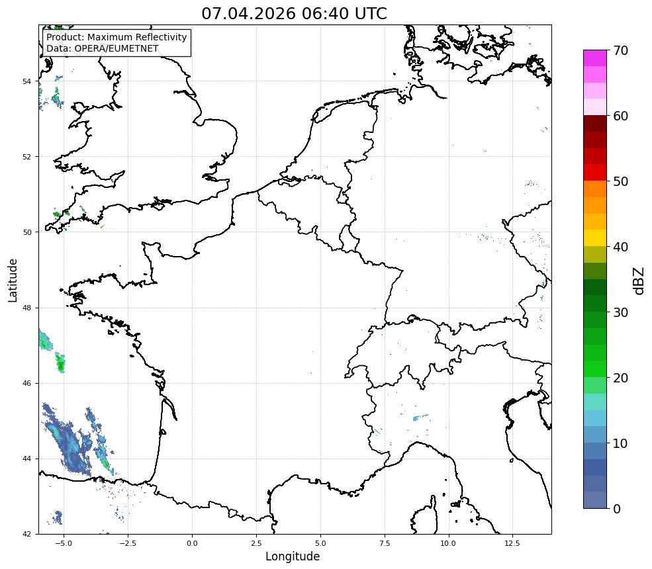Click latitude tick label 50
This screenshot has width=652, height=569.
point(26,232)
